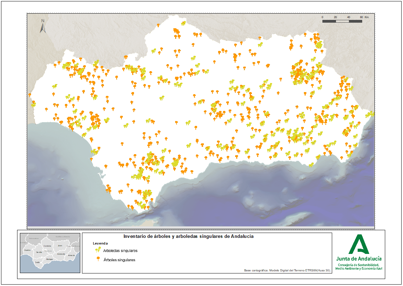Click the 'Cadiz' label in the inset map
This screenshot has width=403, height=286.
coord(37,262)
